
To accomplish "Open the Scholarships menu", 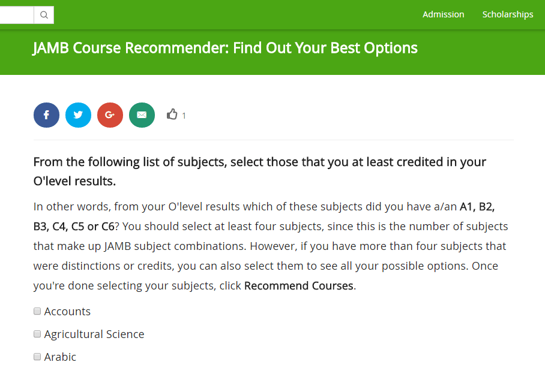I will [508, 14].
